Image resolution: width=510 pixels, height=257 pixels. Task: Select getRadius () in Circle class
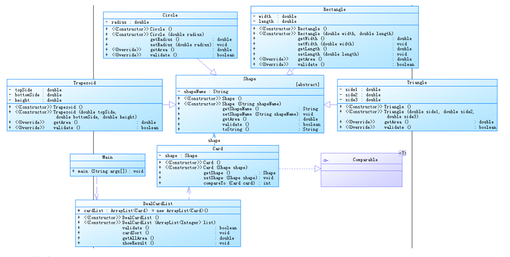point(164,40)
